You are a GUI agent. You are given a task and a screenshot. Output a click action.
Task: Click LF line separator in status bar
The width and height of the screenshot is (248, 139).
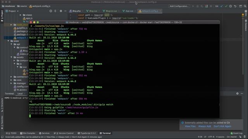coord(205,137)
